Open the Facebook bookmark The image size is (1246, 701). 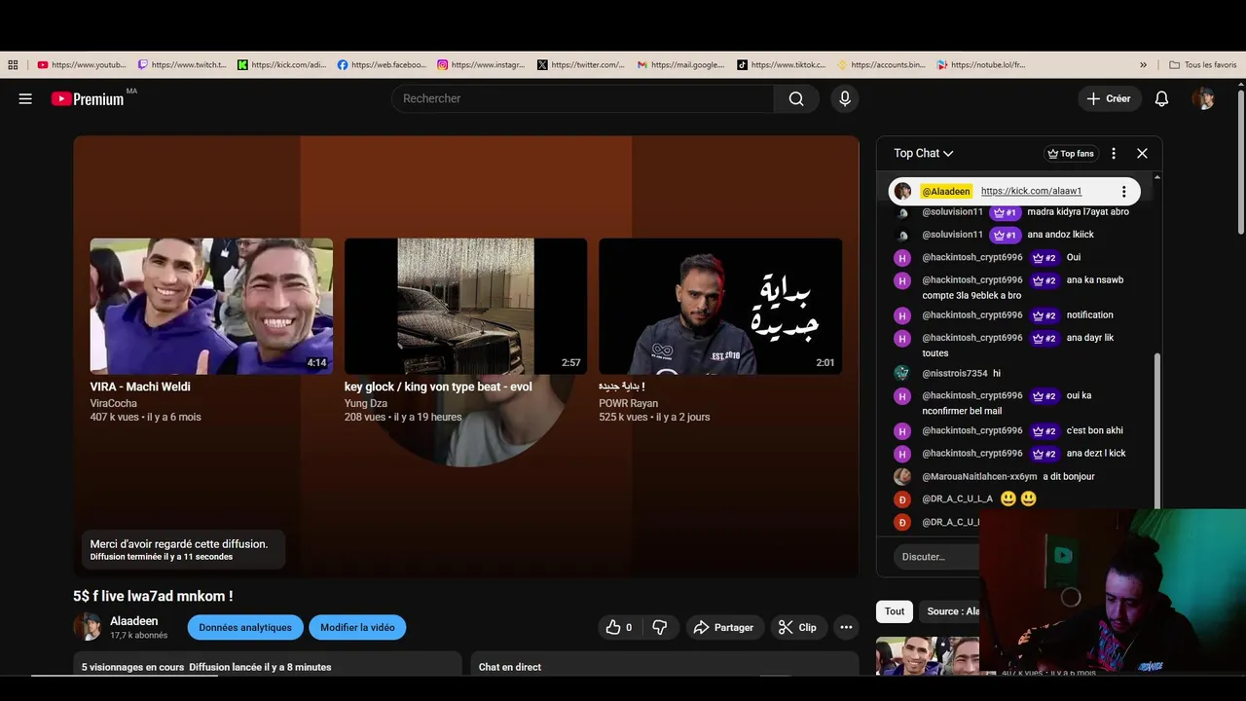[x=382, y=65]
